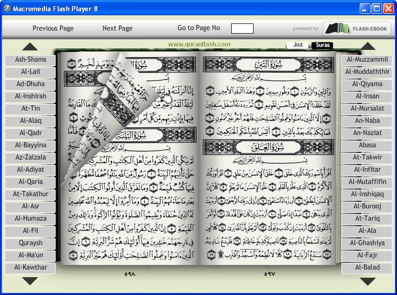Open sura At-Tariq
The width and height of the screenshot is (397, 295).
(x=367, y=219)
